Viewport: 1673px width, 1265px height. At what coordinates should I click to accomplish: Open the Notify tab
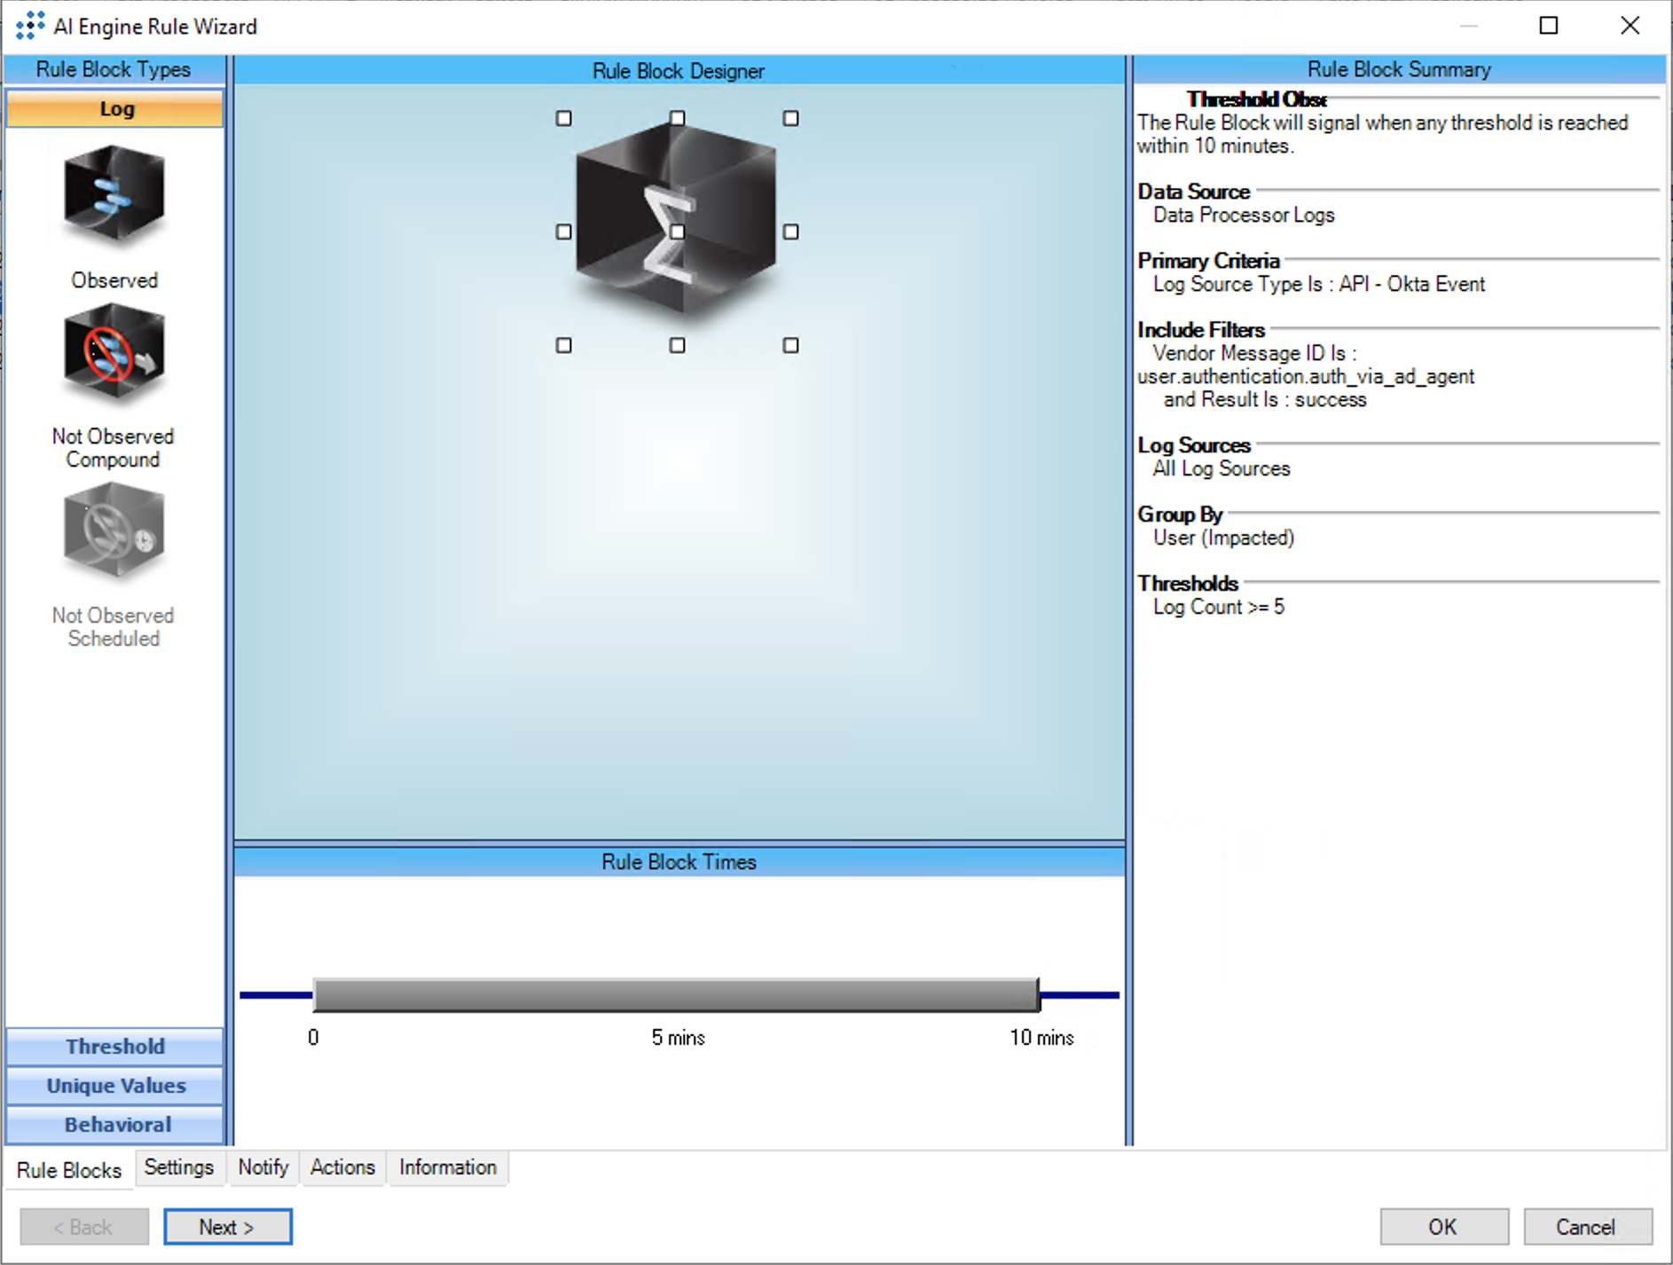click(x=263, y=1167)
